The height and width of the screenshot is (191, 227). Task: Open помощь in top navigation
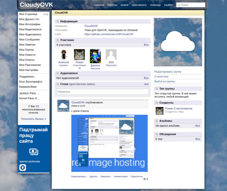point(155,5)
